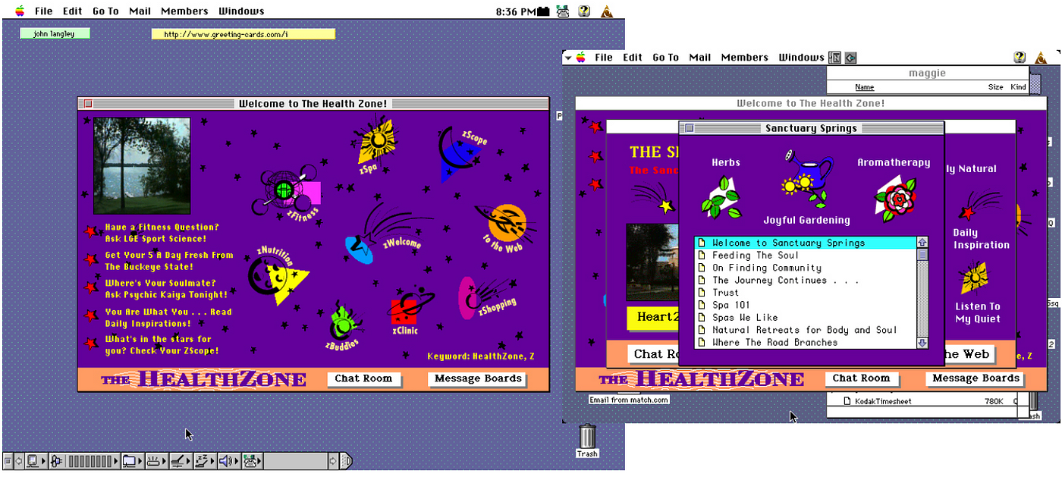The width and height of the screenshot is (1062, 477).
Task: Click Get Your 5 A Day Fresh link
Action: [168, 261]
